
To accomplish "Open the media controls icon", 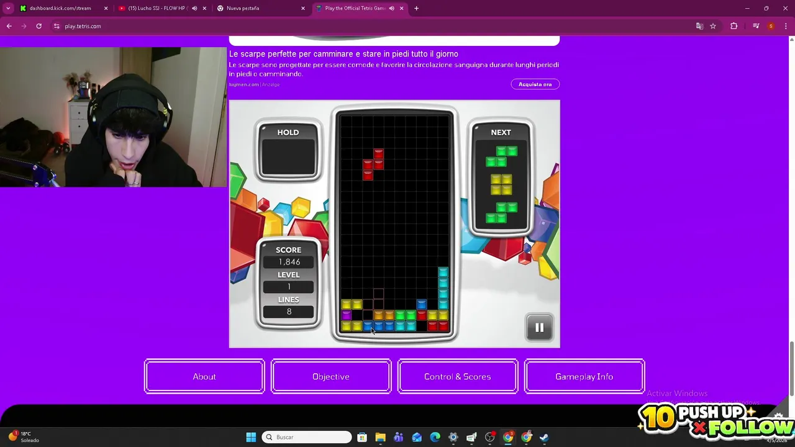I will coord(756,26).
